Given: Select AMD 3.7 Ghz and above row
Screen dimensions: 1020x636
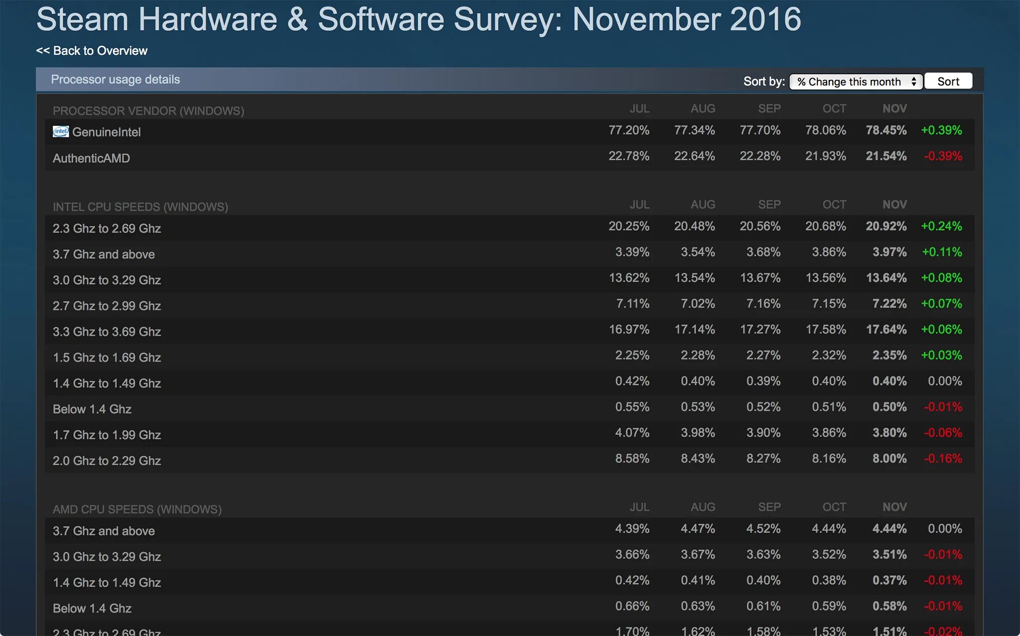Looking at the screenshot, I should [x=510, y=530].
